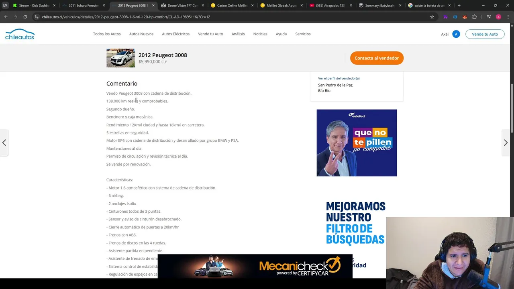
Task: Click the white Peugeot 3008 thumbnail
Action: click(x=120, y=58)
